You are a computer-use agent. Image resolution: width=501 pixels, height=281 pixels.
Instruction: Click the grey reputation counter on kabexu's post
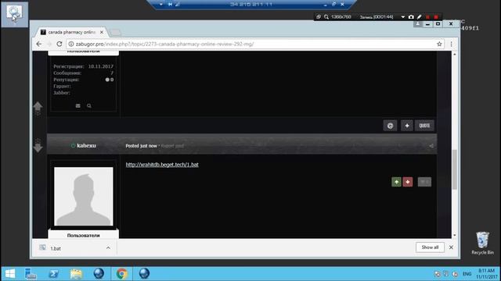pyautogui.click(x=424, y=182)
